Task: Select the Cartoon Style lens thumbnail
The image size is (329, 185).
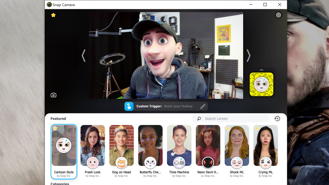Action: click(x=64, y=145)
